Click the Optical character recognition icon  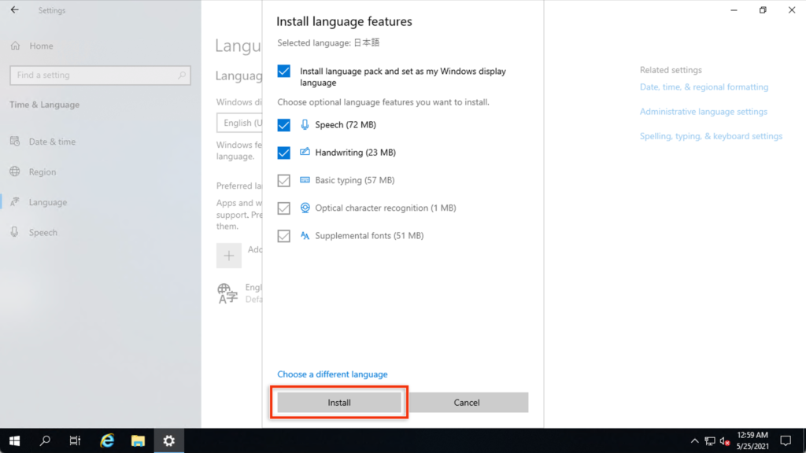click(305, 208)
